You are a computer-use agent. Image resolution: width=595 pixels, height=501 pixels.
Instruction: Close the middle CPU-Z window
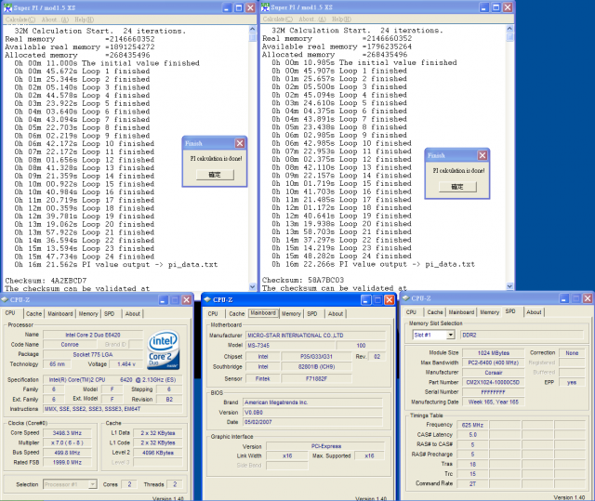[x=390, y=300]
